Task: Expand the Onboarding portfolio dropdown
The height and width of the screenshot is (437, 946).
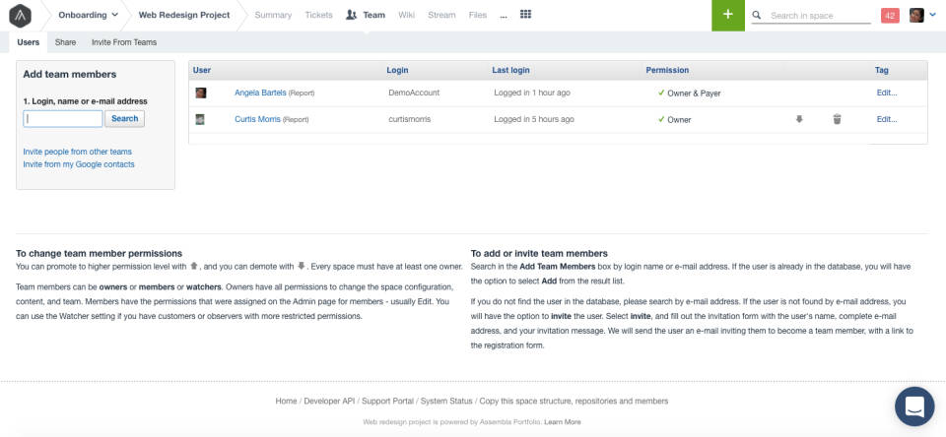Action: 89,16
